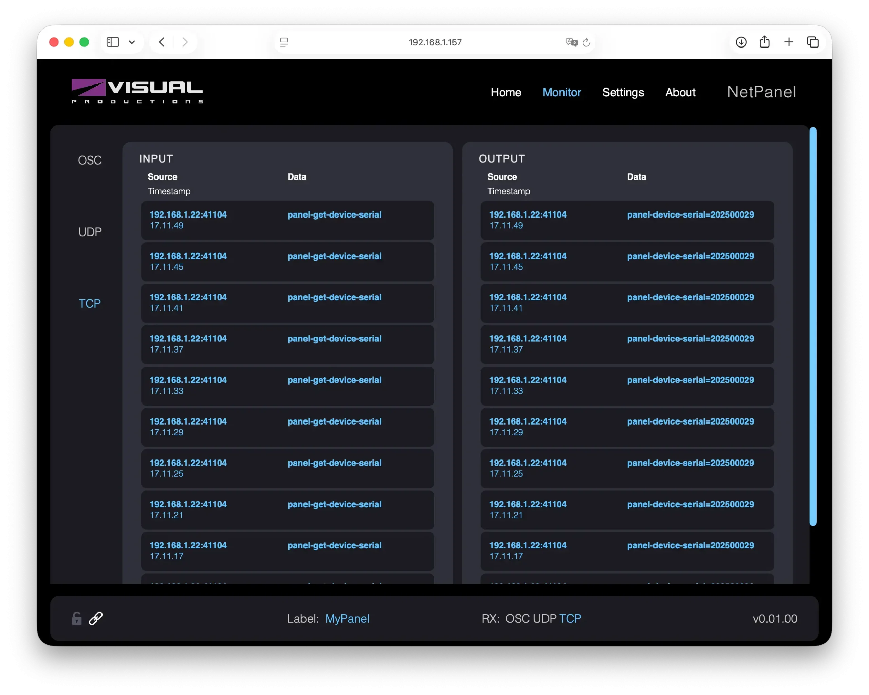Click the Safari sidebar toggle icon
This screenshot has height=695, width=869.
(x=113, y=42)
